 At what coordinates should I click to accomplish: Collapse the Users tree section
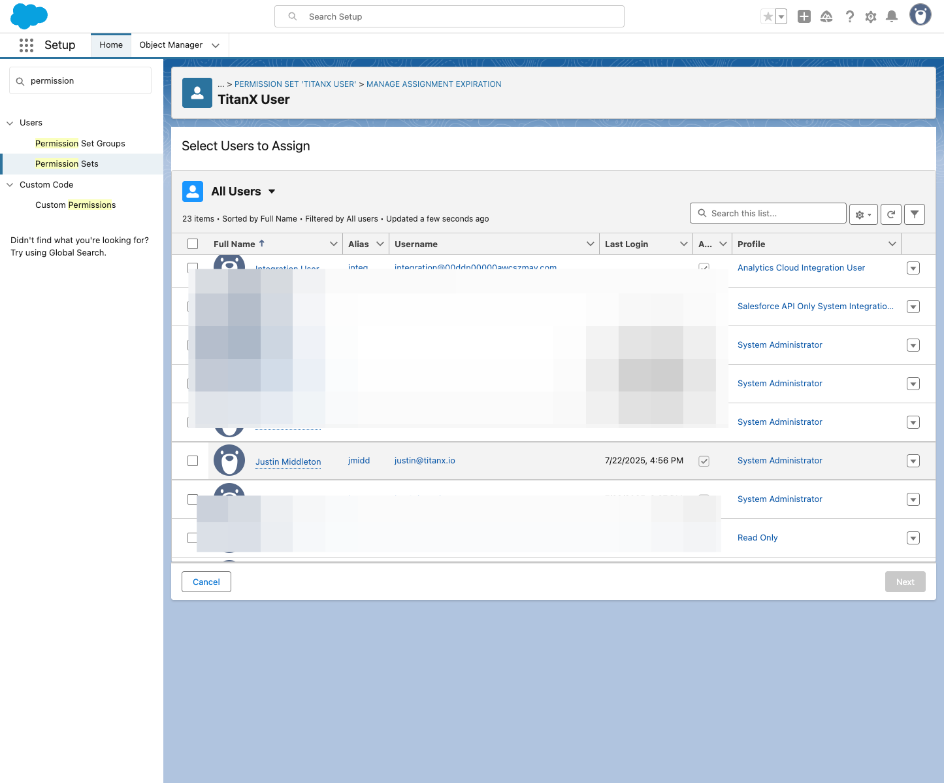pos(10,123)
